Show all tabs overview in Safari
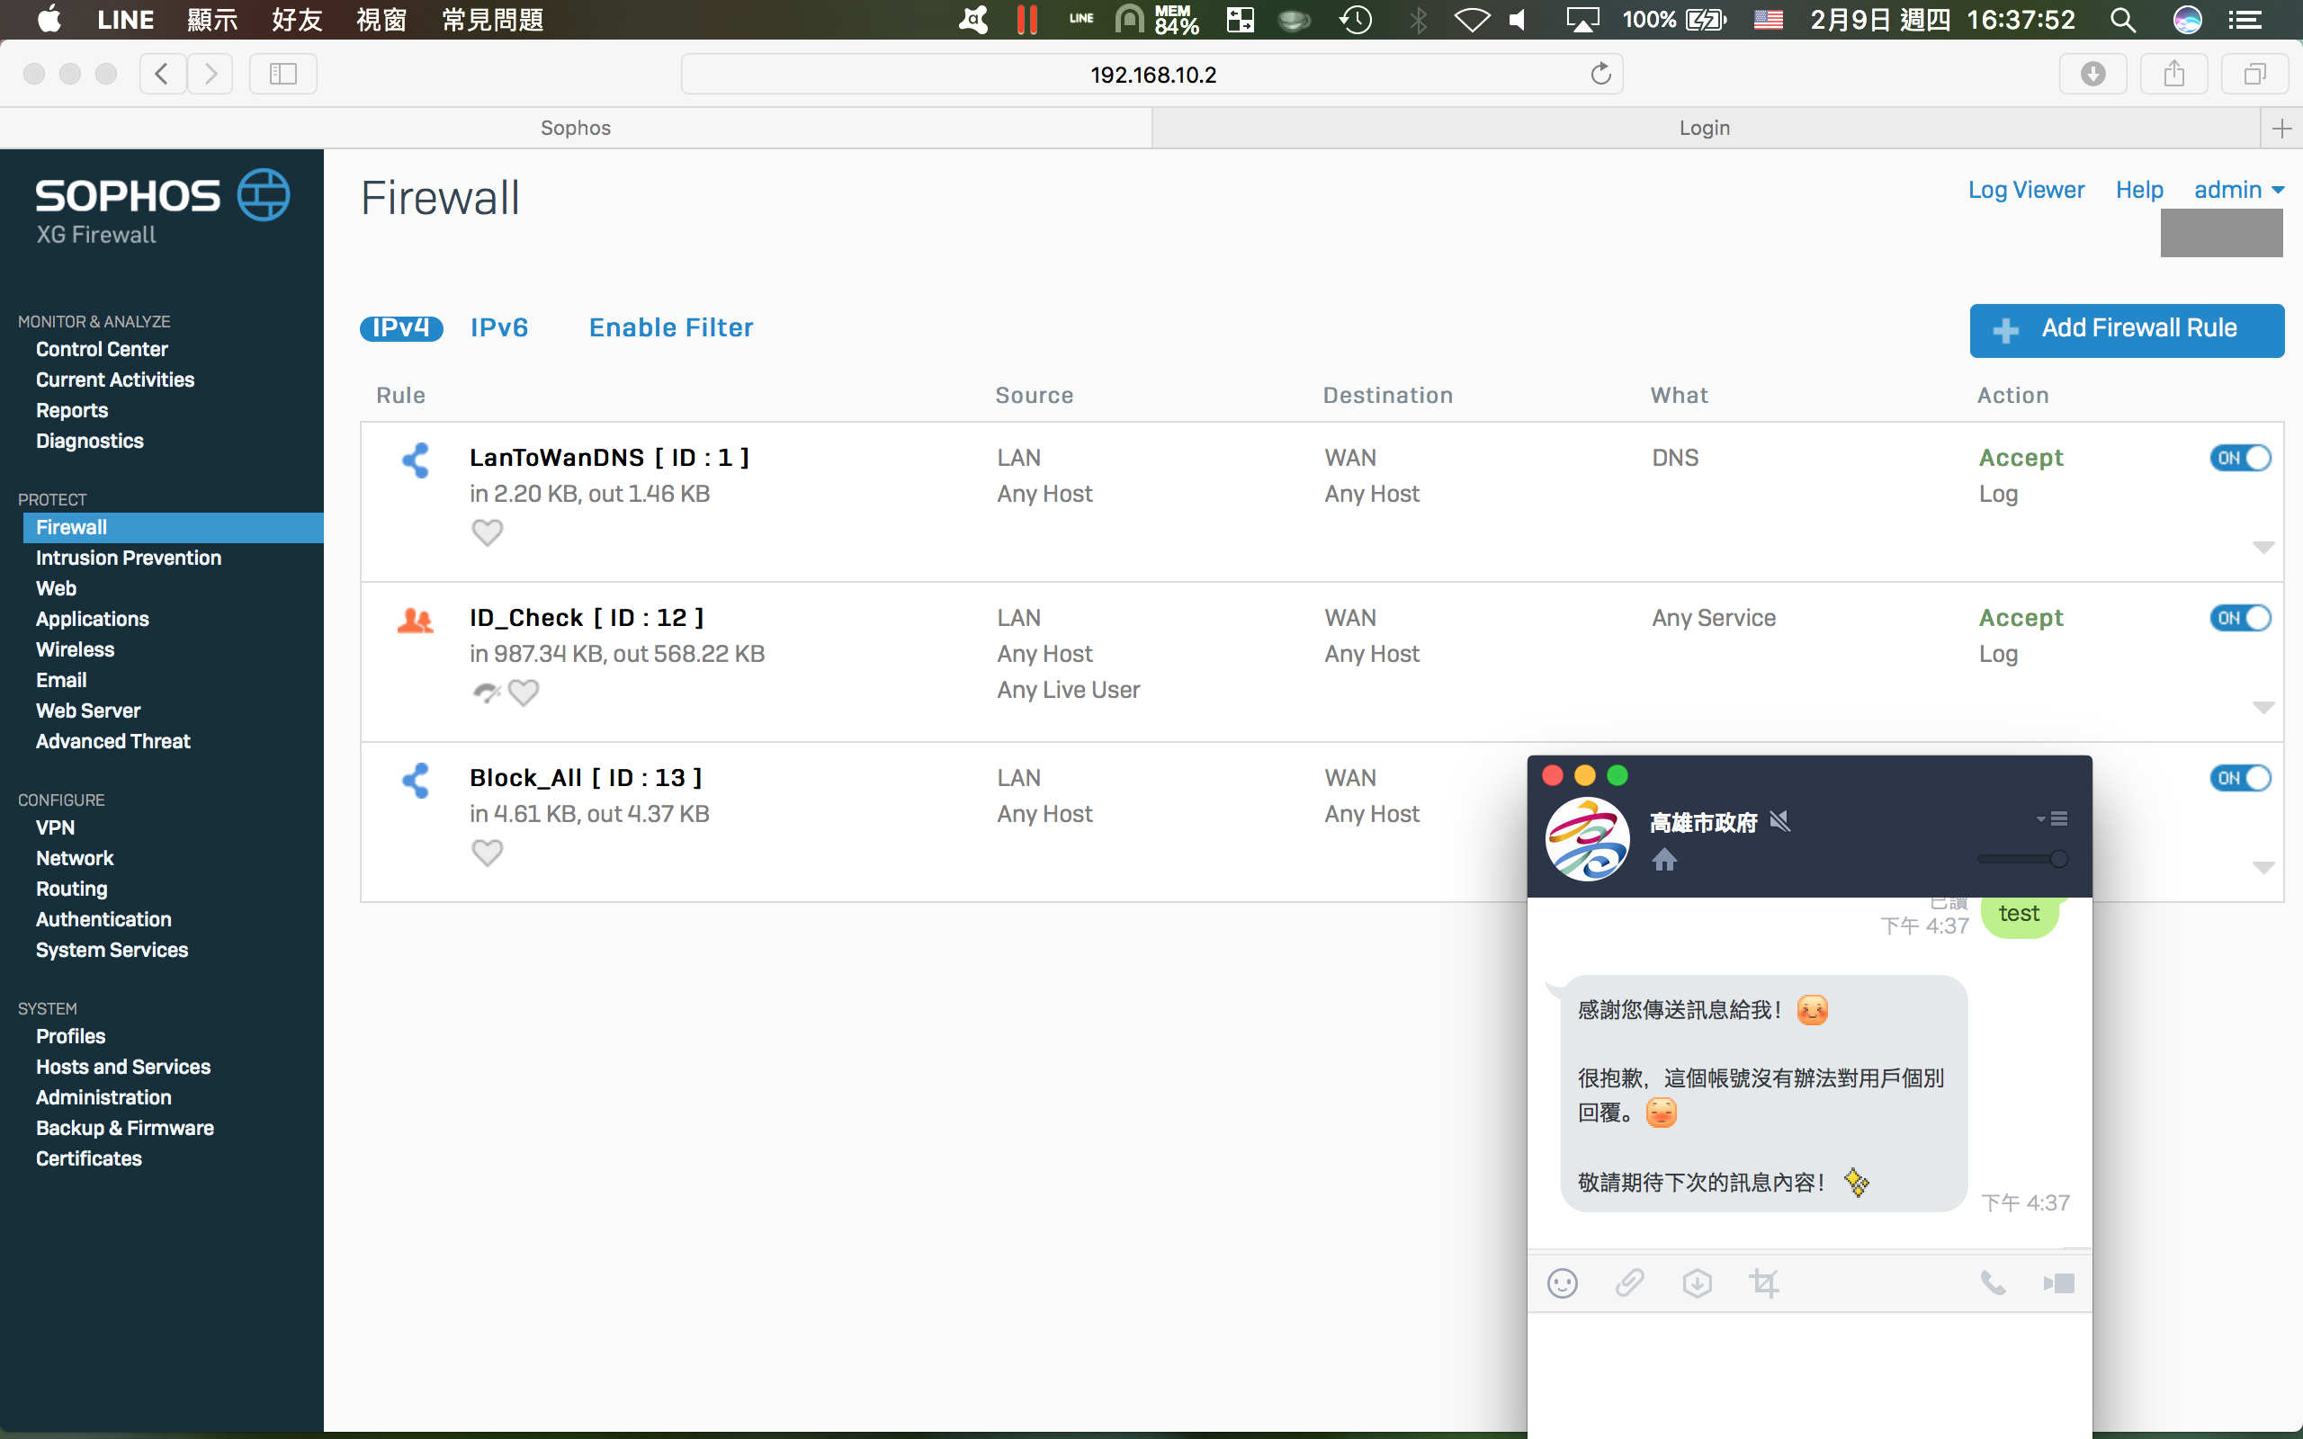The width and height of the screenshot is (2303, 1439). pos(2254,73)
